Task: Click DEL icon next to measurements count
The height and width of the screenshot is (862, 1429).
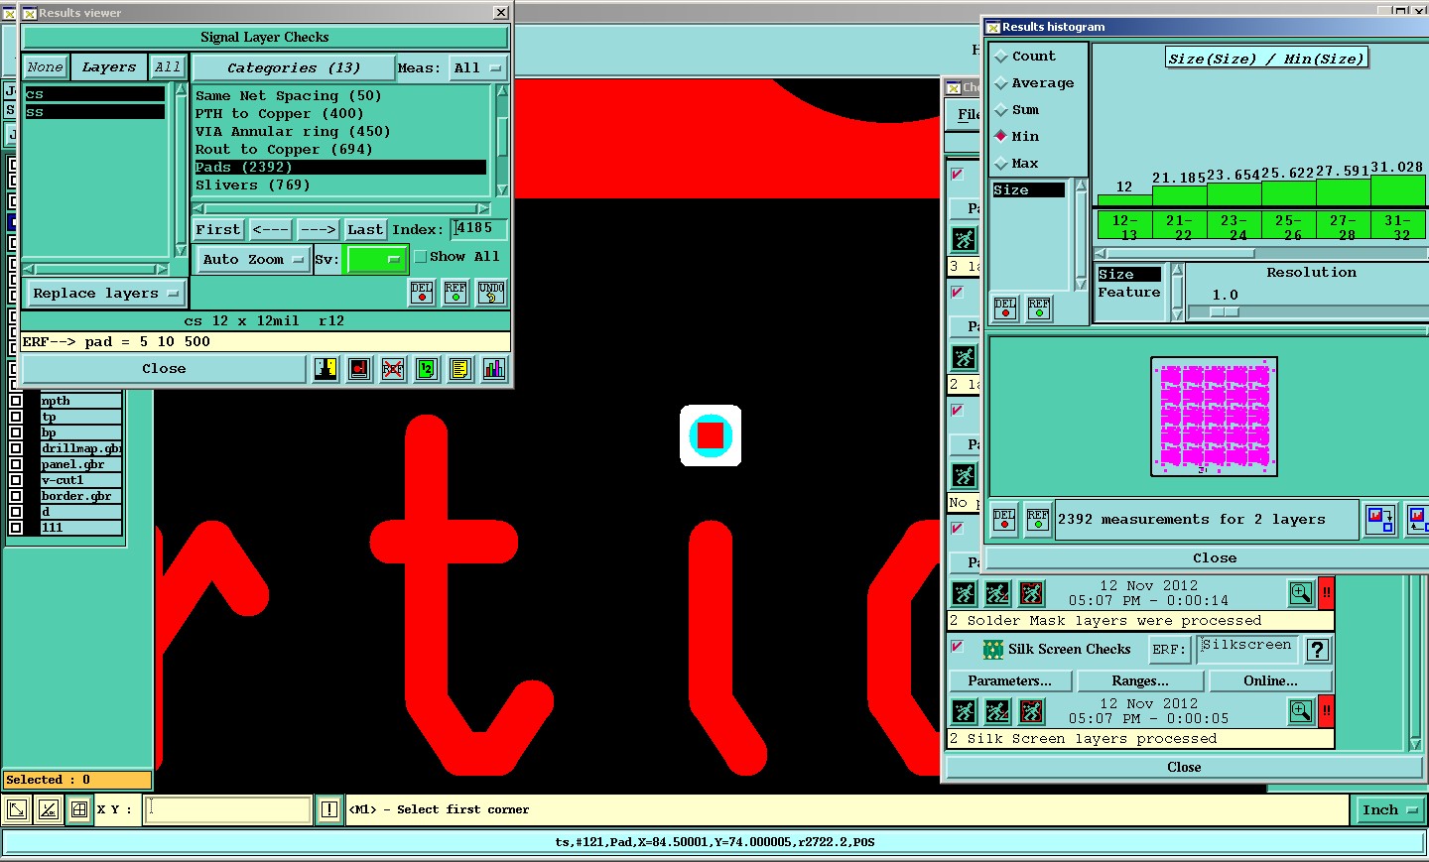Action: tap(1004, 520)
